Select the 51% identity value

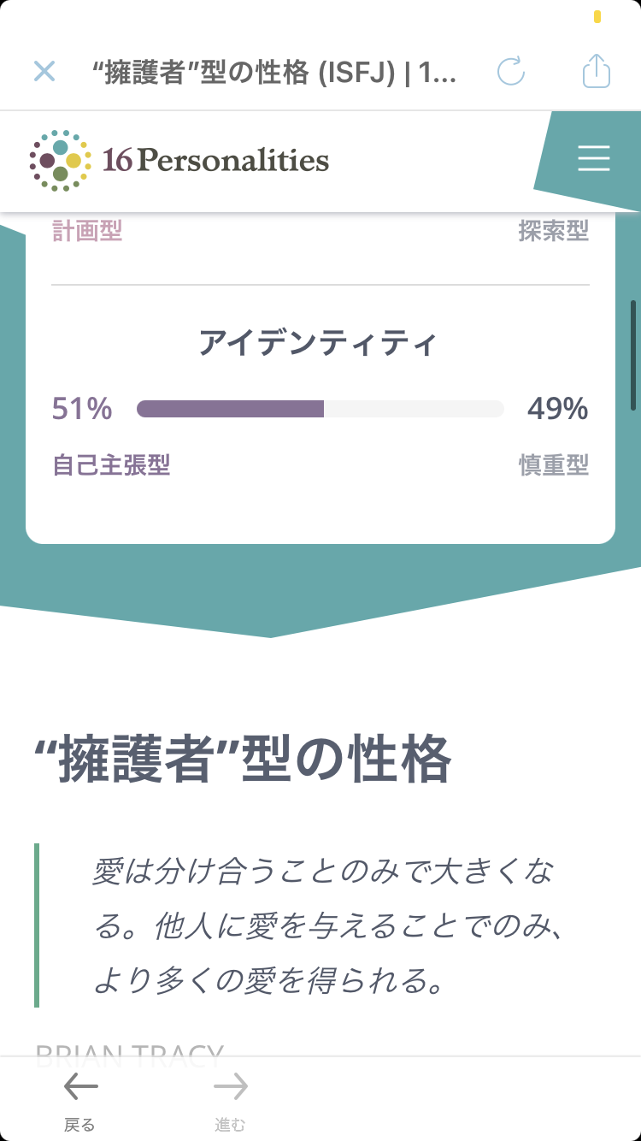point(82,409)
